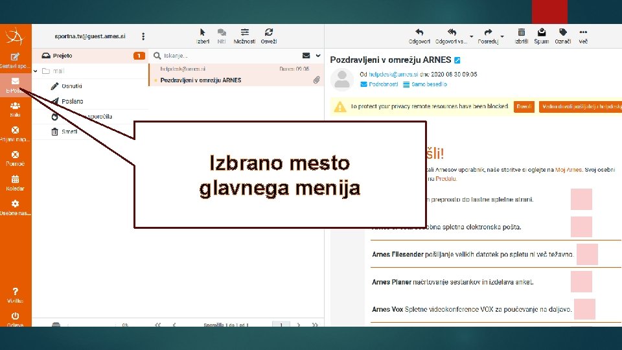The image size is (622, 350).
Task: Click the attachment paperclip icon on the message
Action: pyautogui.click(x=316, y=80)
